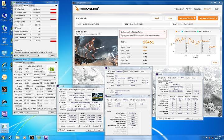Switch to the CPU-Z taskbar button
This screenshot has height=140, width=224.
pos(46,138)
